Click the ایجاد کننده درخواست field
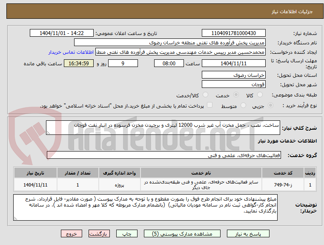The height and width of the screenshot is (245, 324). 181,52
